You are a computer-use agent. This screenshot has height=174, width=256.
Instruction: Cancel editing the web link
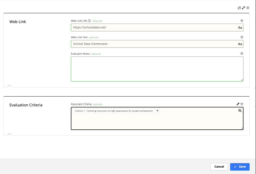click(x=219, y=167)
